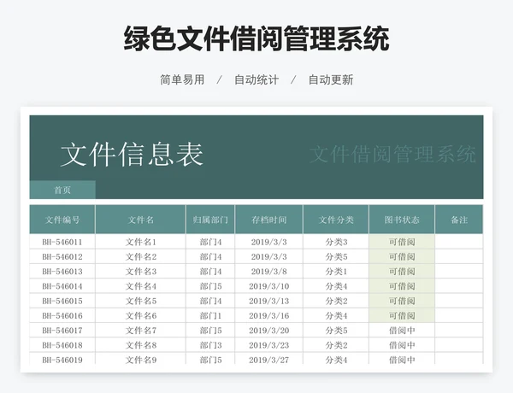Select 分类2 in the BH-546015 row
Image resolution: width=513 pixels, height=393 pixels.
336,301
